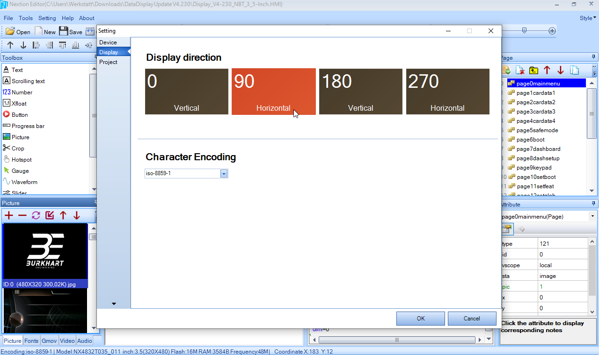This screenshot has height=355, width=599.
Task: Expand the Setting sidebar down arrow
Action: click(114, 304)
